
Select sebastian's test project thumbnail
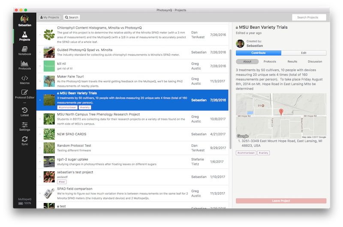pos(49,177)
